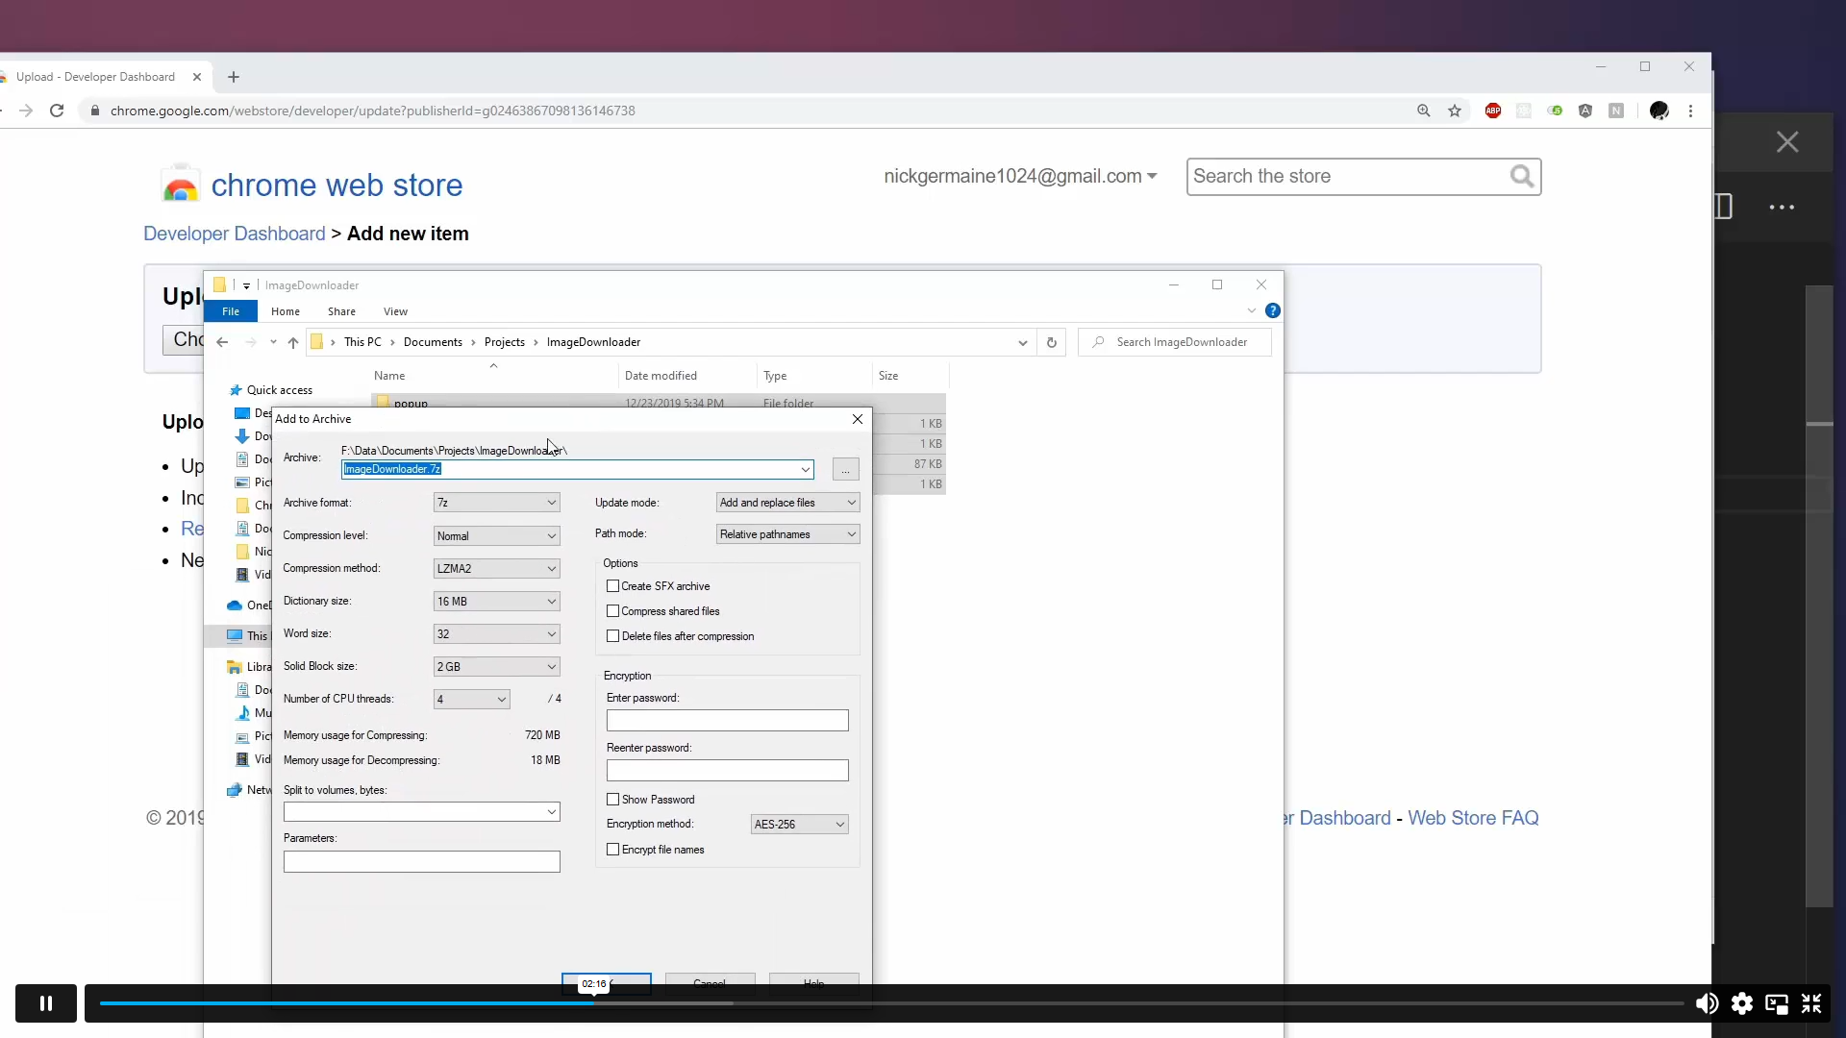The image size is (1846, 1038).
Task: Click Projects in the Explorer breadcrumb
Action: [505, 342]
